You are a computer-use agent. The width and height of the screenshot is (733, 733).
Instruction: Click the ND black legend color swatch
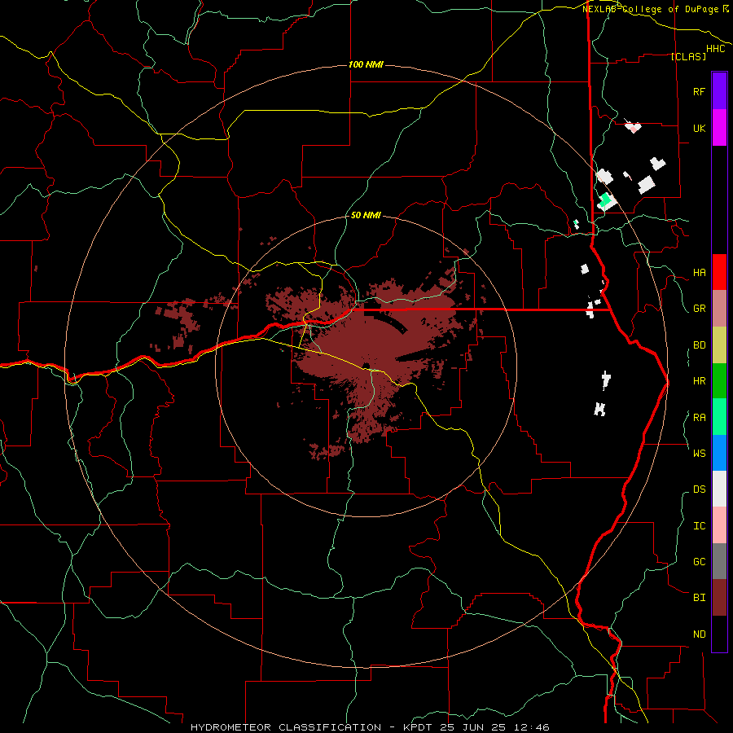coord(719,634)
